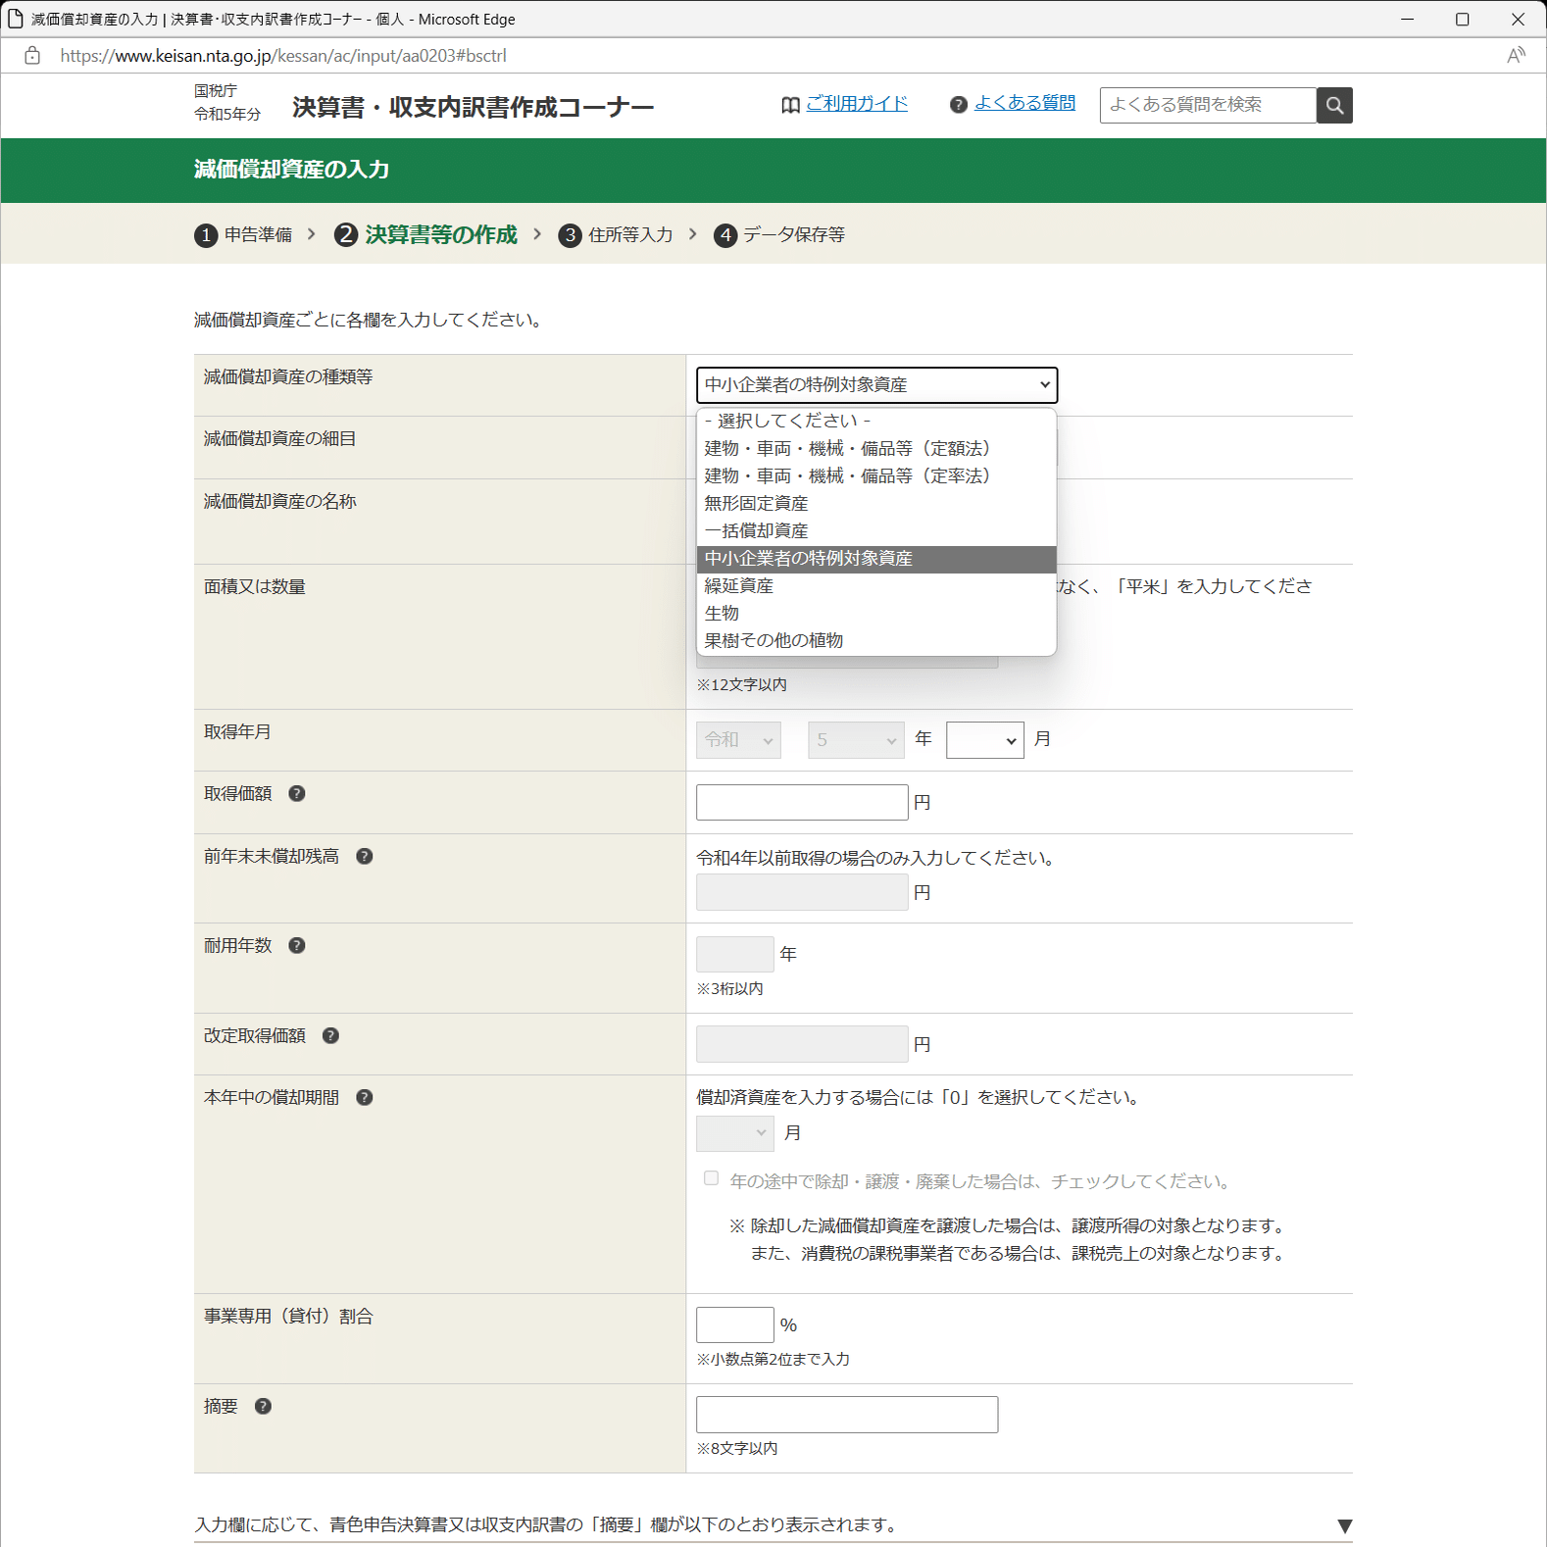Click step 4 データ保存等
Viewport: 1547px width, 1547px height.
point(779,235)
